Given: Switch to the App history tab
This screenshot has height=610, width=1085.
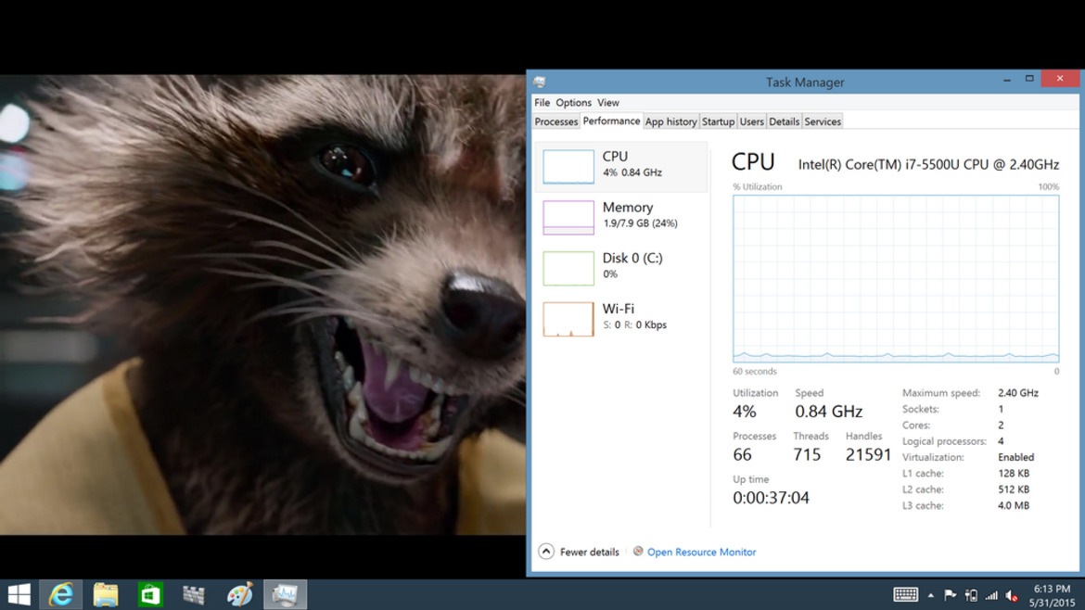Looking at the screenshot, I should pos(670,121).
